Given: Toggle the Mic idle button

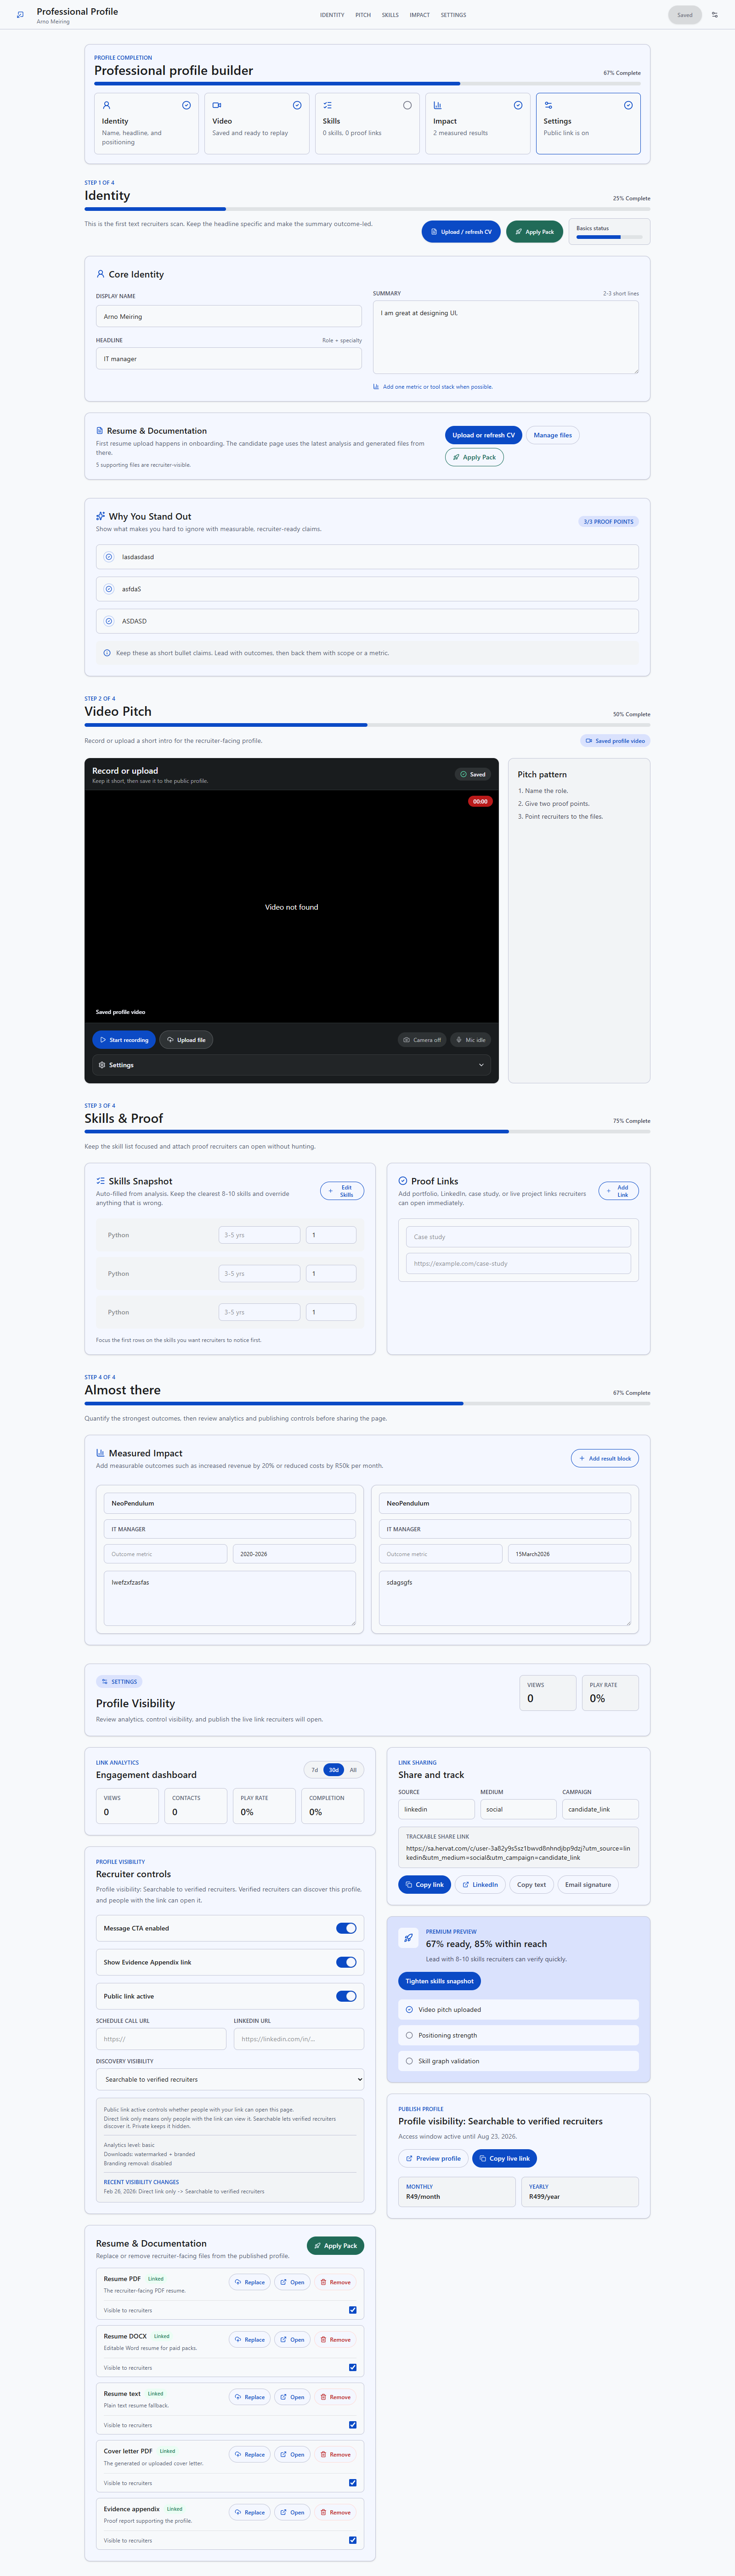Looking at the screenshot, I should (x=471, y=1040).
